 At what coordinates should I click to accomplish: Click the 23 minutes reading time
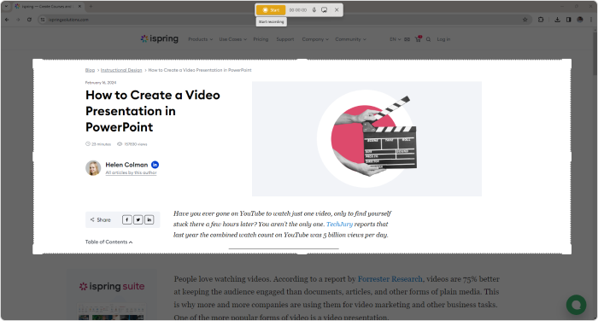coord(98,144)
